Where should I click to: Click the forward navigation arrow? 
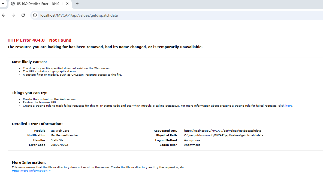[13, 15]
